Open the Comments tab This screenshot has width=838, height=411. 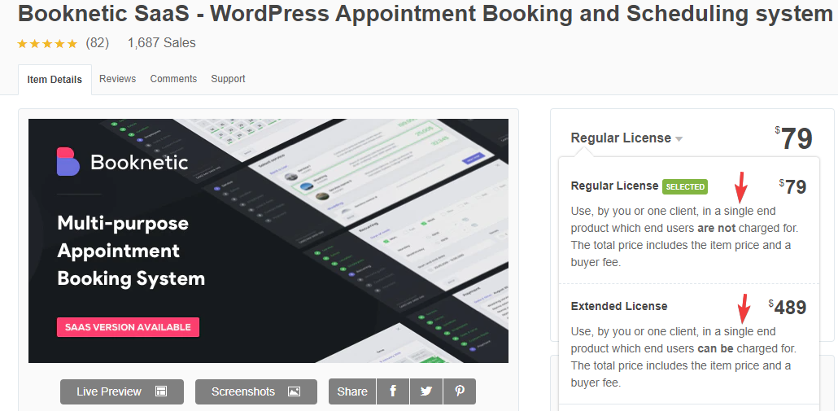point(173,79)
